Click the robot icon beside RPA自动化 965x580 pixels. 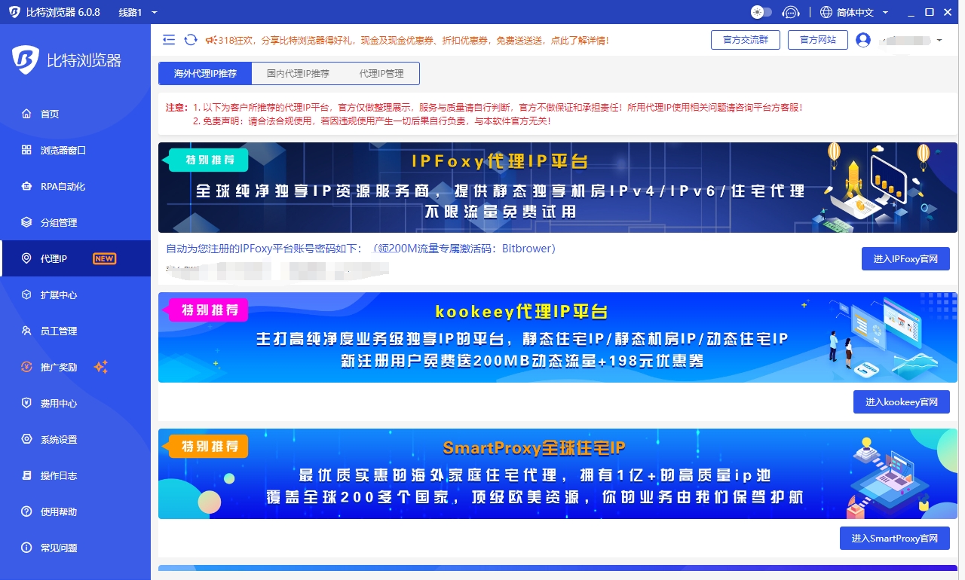[x=26, y=186]
